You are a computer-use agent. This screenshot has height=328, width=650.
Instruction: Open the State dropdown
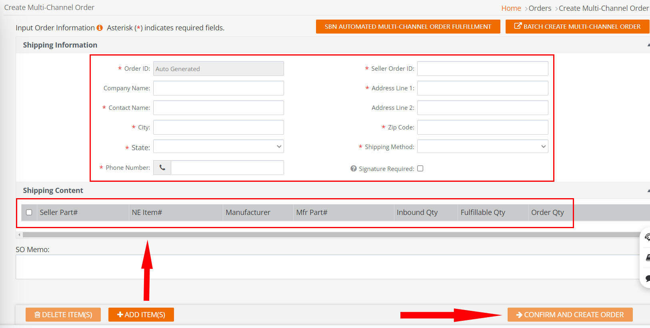218,147
